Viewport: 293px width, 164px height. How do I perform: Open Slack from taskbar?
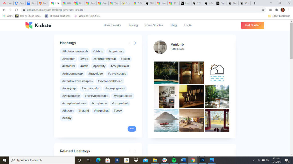click(x=165, y=160)
